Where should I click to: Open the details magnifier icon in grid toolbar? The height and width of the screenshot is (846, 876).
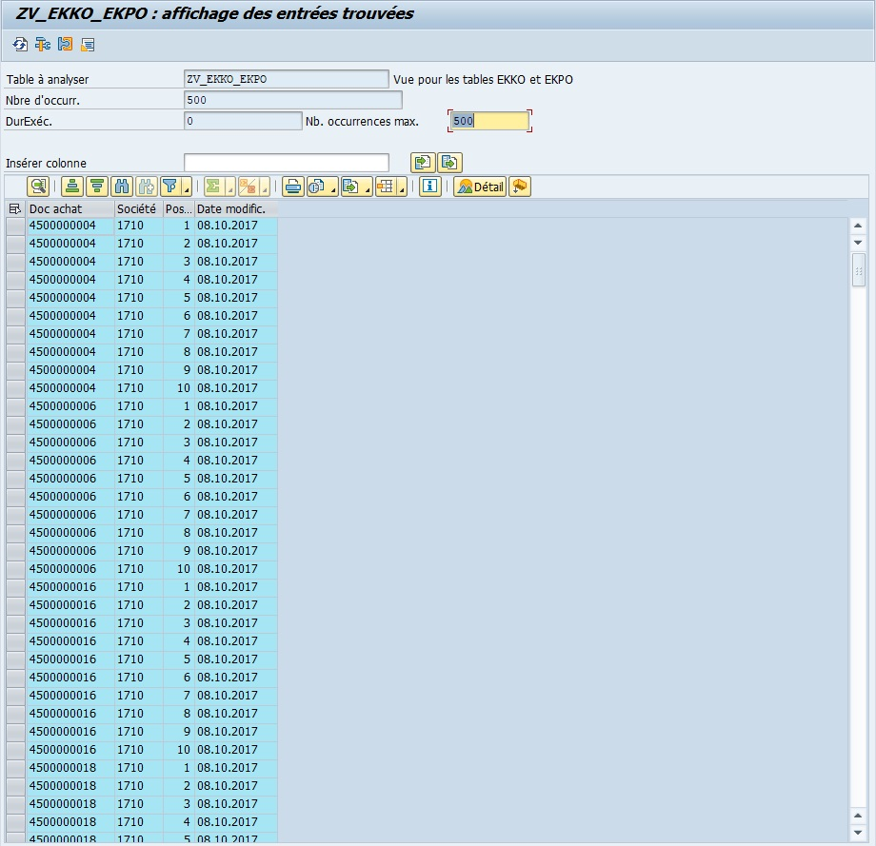click(37, 187)
